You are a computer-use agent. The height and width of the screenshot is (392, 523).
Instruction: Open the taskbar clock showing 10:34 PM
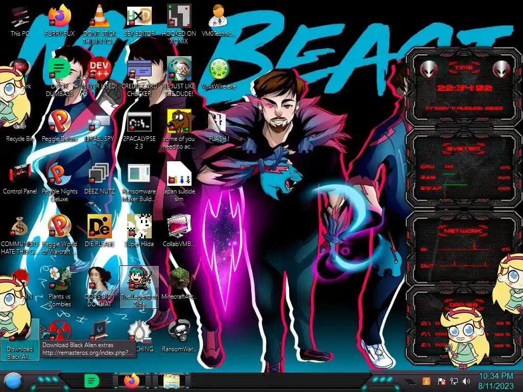pyautogui.click(x=495, y=381)
